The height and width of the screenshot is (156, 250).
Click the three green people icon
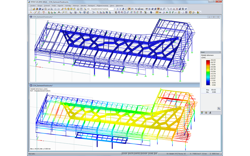tap(52, 12)
